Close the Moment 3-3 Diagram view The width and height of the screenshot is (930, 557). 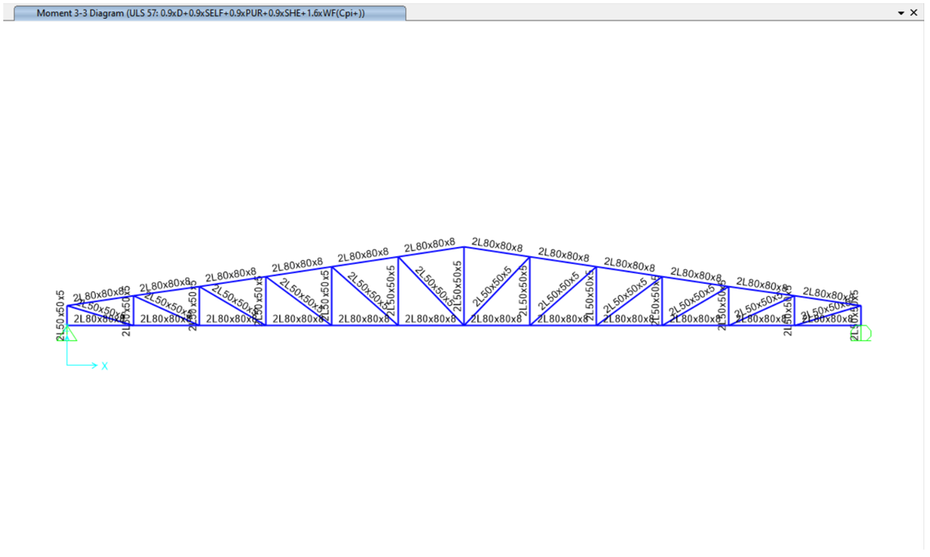pyautogui.click(x=914, y=13)
